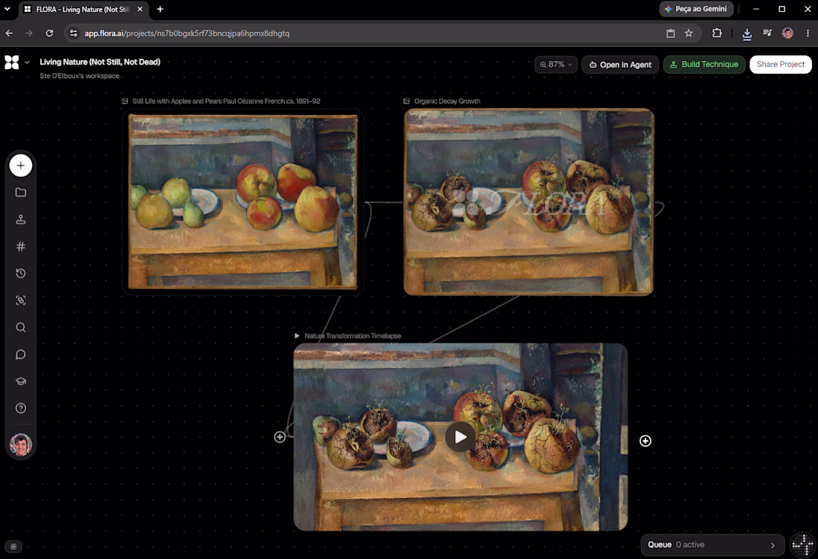
Task: Open the techniques stamp icon in sidebar
Action: 21,219
